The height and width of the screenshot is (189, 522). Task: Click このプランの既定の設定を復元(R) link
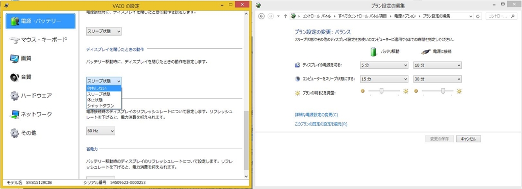point(321,124)
